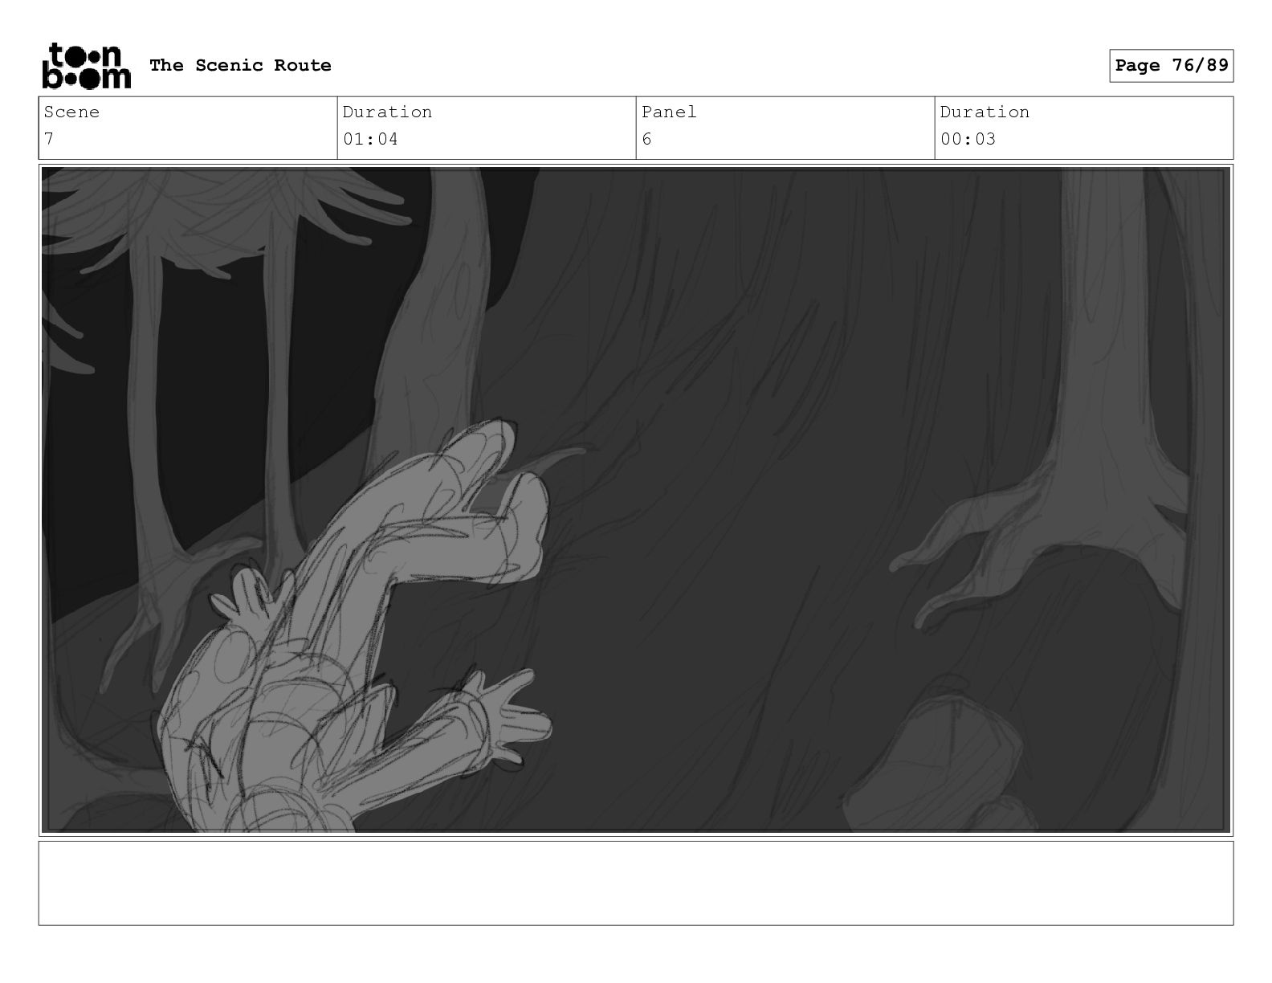Click the 'Panel' header label
This screenshot has height=983, width=1272.
(x=669, y=112)
